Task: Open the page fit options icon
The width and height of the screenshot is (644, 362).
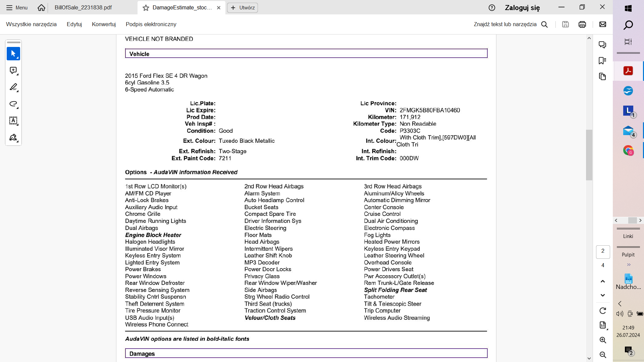Action: point(603,325)
